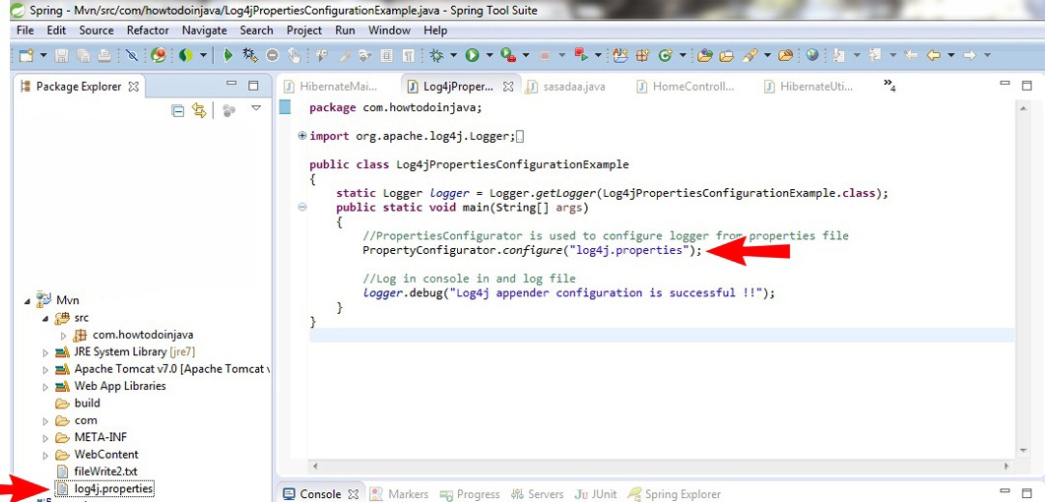Open the New wizard dropdown arrow

coord(43,55)
